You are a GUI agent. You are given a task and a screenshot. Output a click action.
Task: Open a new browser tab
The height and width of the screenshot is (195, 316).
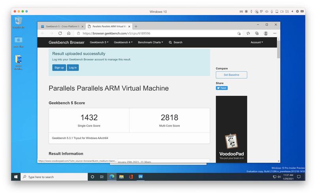click(x=136, y=26)
